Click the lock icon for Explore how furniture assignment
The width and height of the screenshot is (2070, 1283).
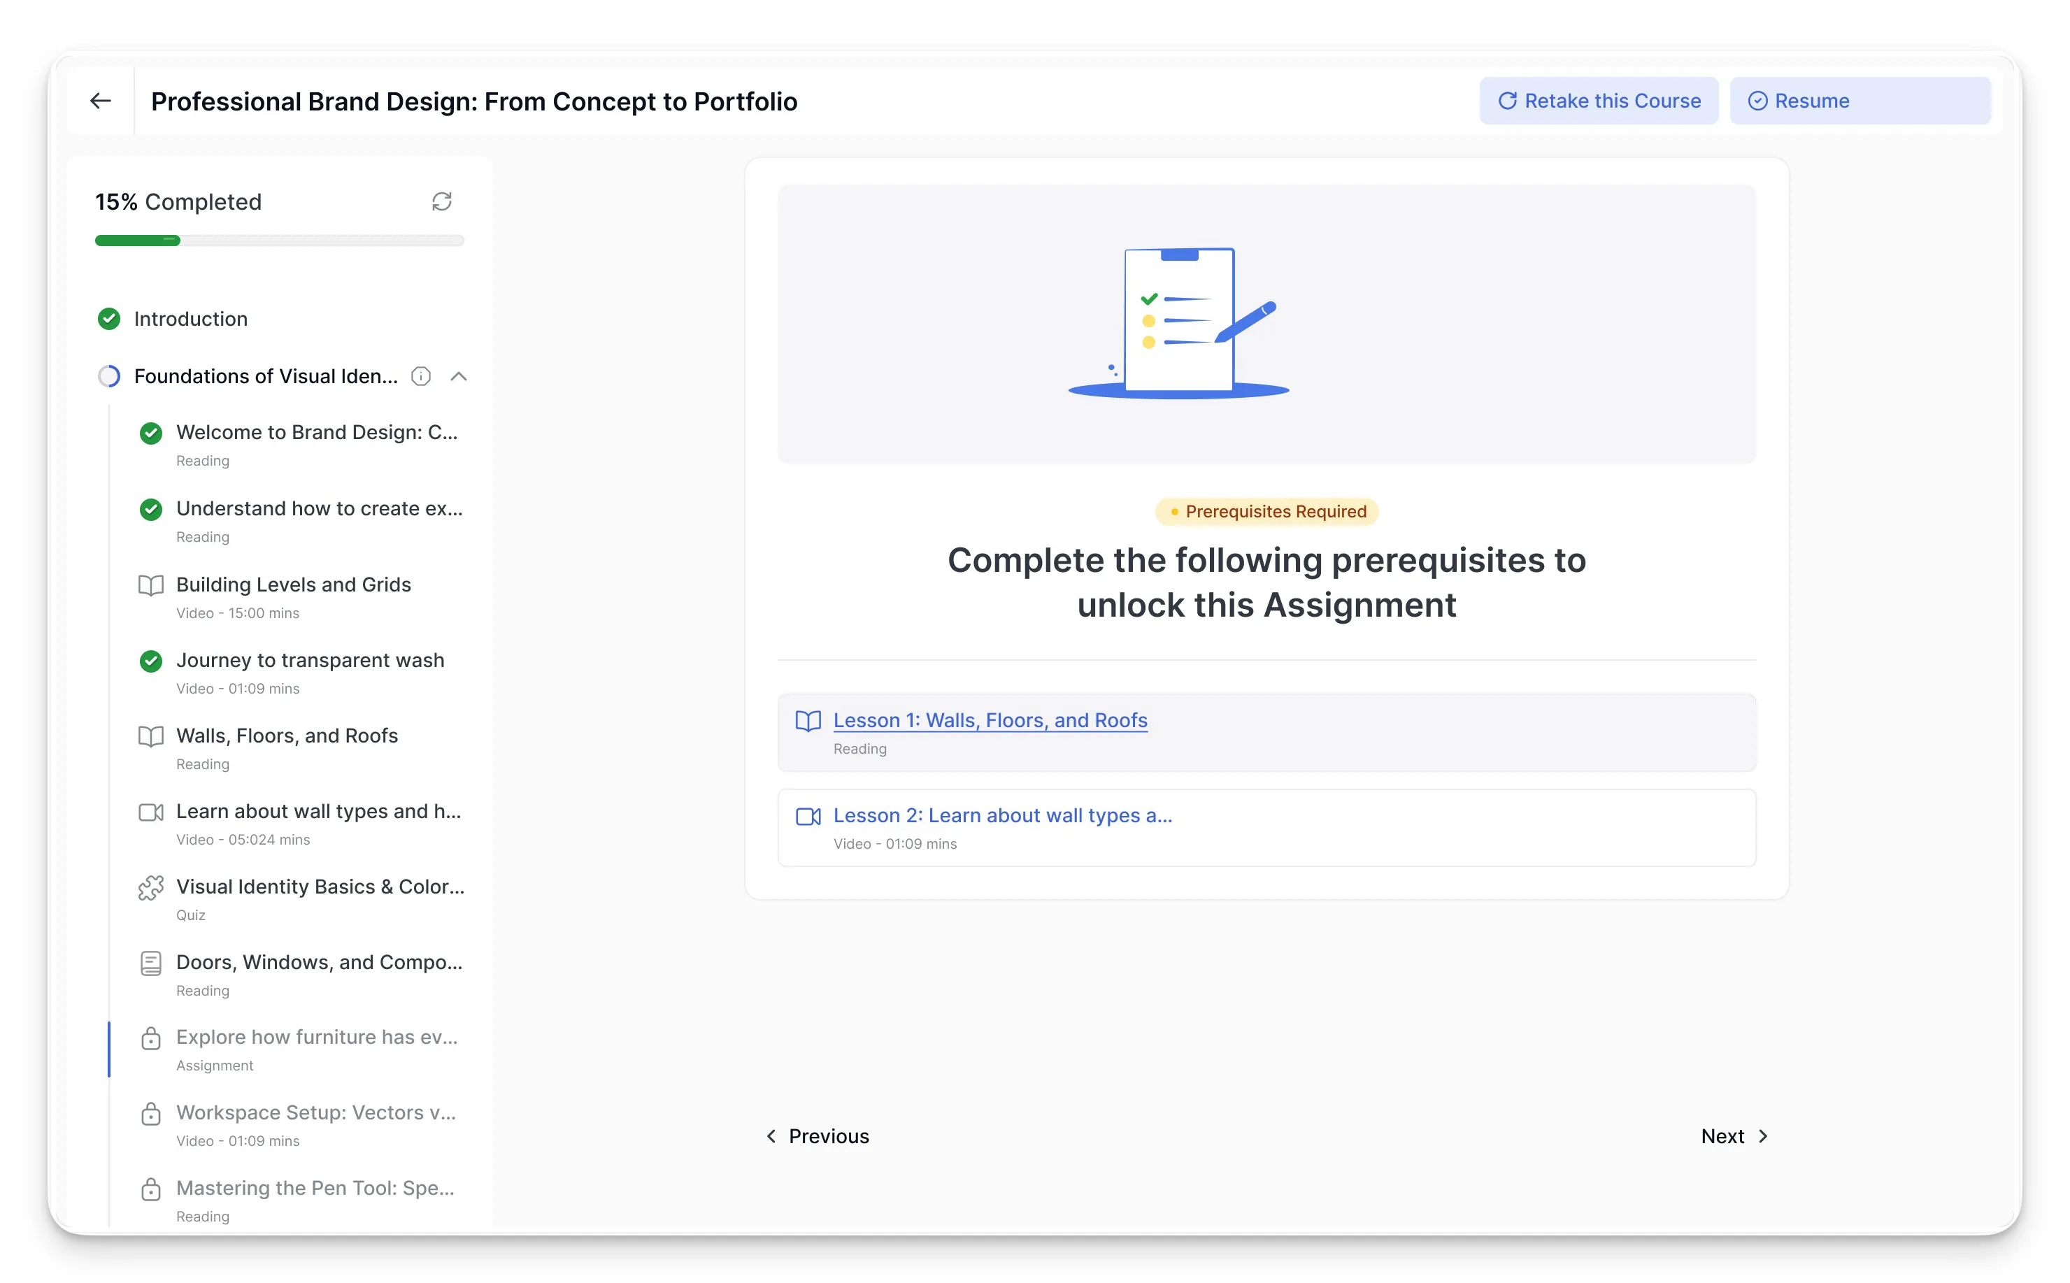tap(151, 1038)
